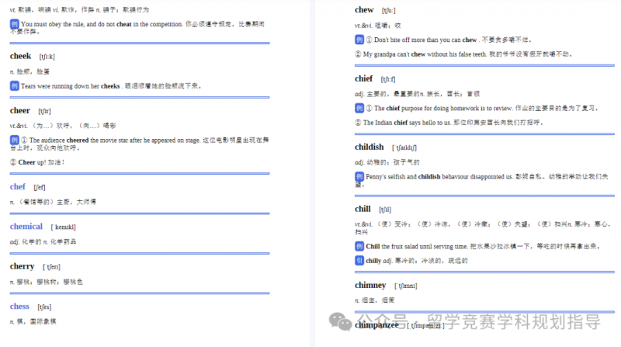Open the blue headword 'chemical'
Viewport: 621px width, 347px height.
26,226
